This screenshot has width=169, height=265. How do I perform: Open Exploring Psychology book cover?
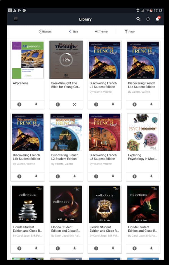click(143, 132)
